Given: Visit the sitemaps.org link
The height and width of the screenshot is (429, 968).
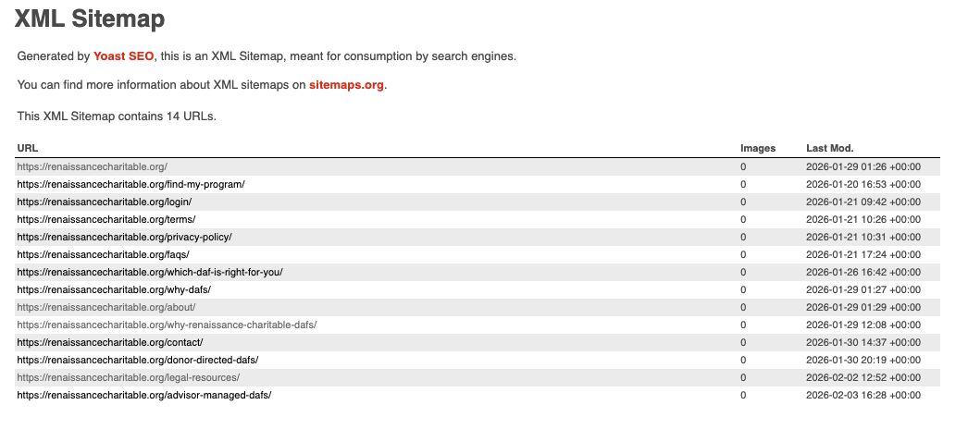Looking at the screenshot, I should point(346,85).
